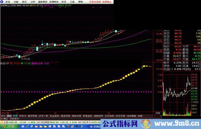Open the 系统 menu
The image size is (201, 129).
8,2
